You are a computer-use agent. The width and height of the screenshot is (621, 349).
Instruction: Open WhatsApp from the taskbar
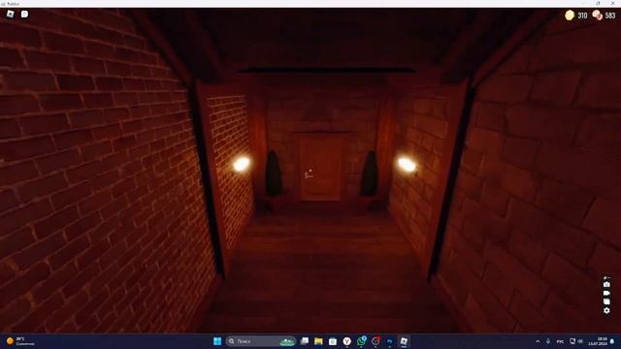tap(361, 341)
